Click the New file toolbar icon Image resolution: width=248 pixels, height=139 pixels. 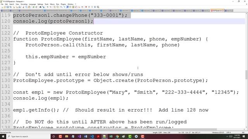pyautogui.click(x=2, y=7)
